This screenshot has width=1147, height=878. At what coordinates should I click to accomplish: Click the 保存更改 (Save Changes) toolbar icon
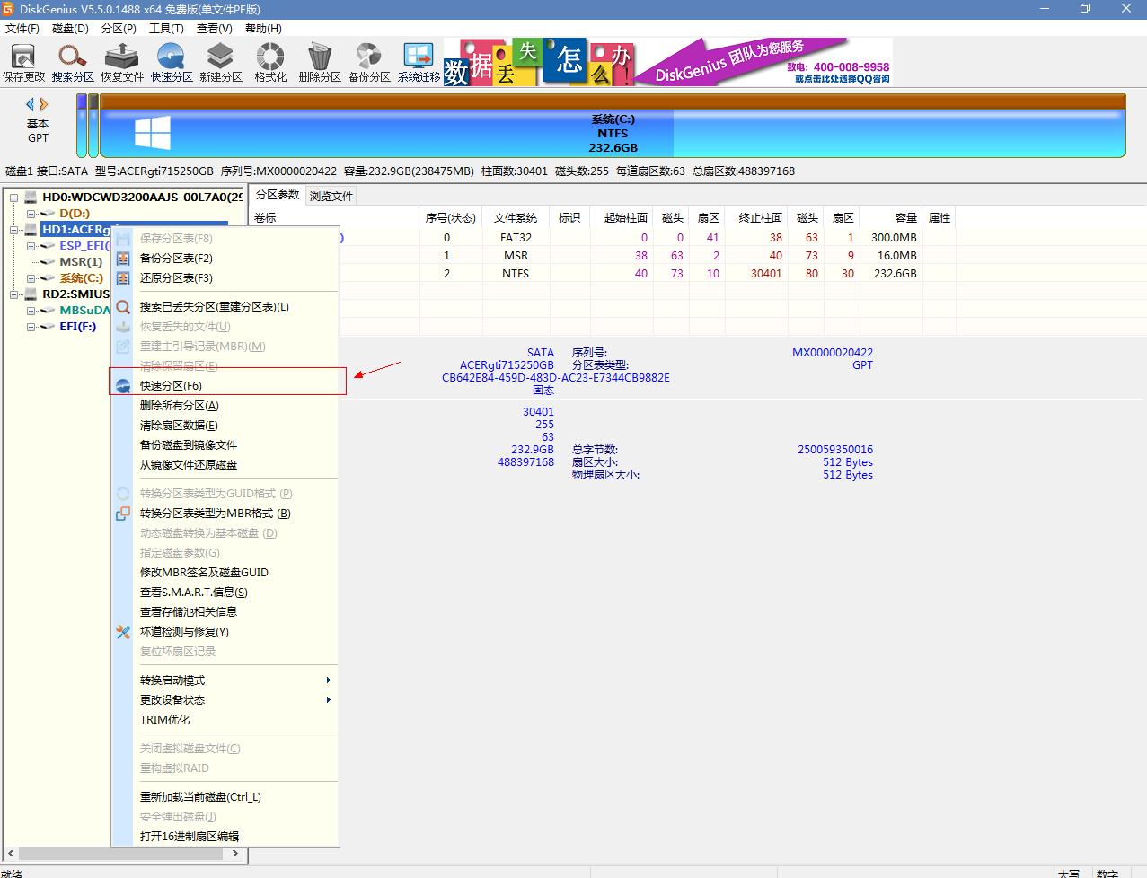(x=23, y=62)
